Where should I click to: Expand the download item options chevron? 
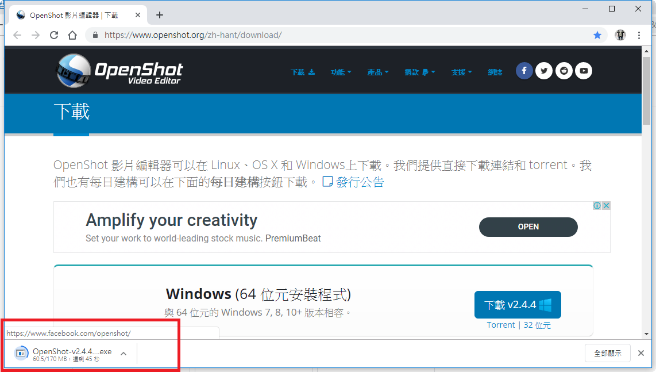pyautogui.click(x=124, y=354)
